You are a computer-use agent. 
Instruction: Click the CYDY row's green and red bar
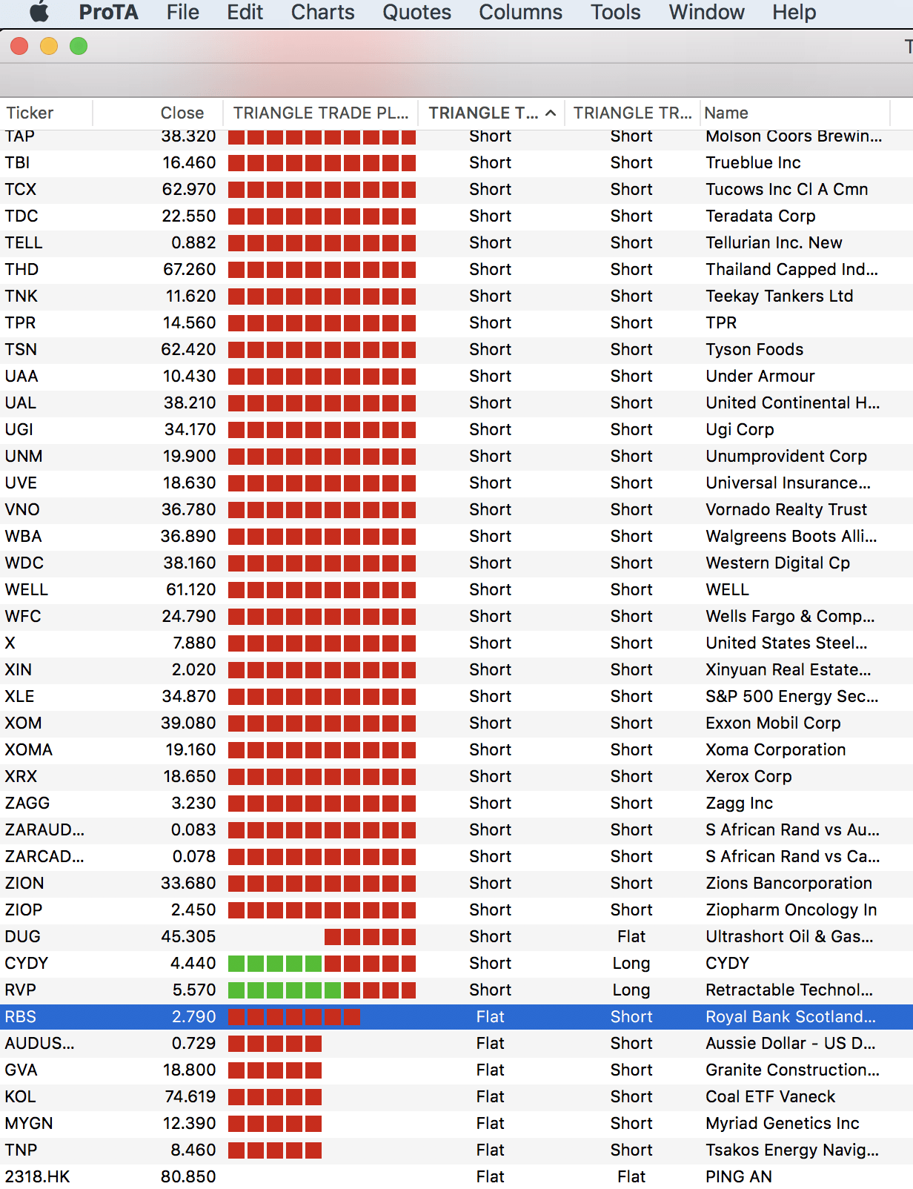(x=322, y=964)
